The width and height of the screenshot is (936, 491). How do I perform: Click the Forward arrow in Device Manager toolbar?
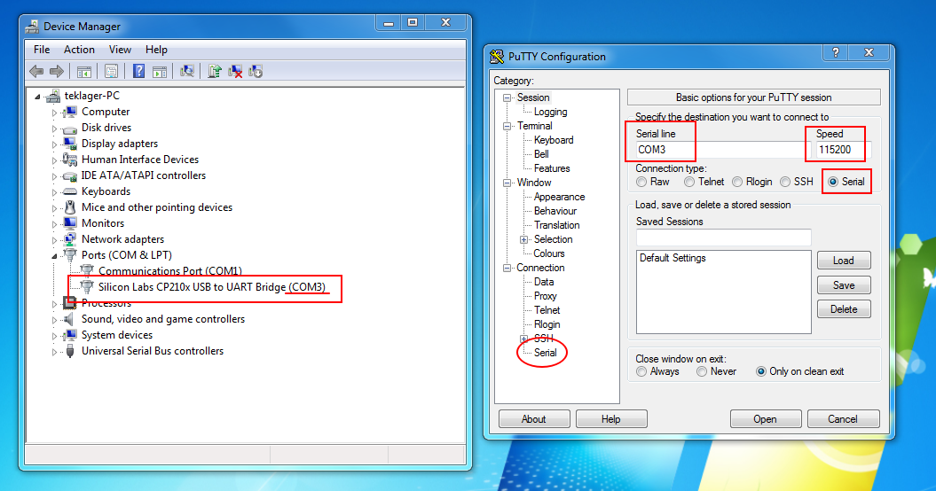click(x=57, y=72)
